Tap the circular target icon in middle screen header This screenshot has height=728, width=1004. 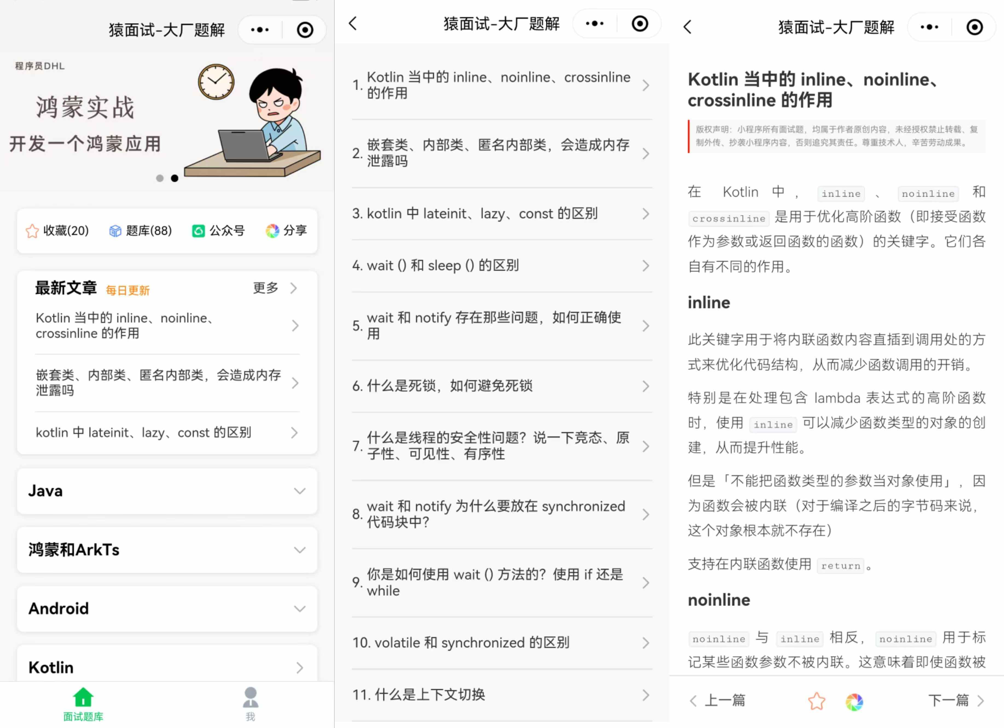640,24
